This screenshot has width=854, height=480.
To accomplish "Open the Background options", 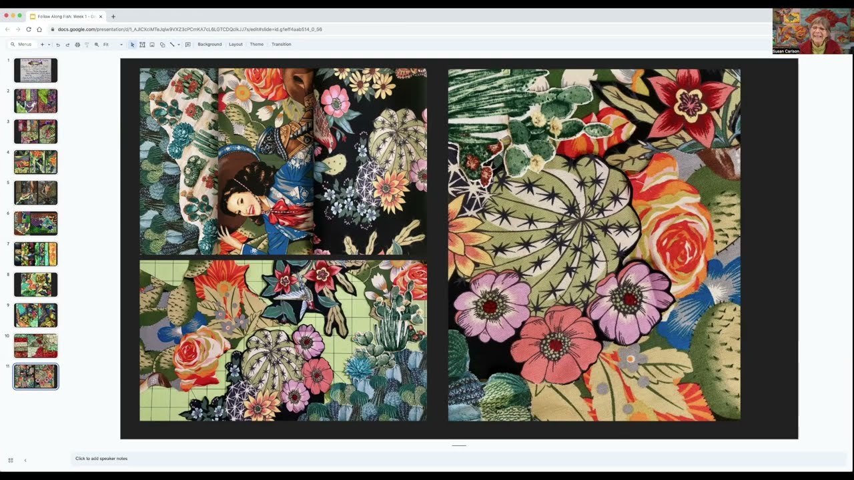I will (x=209, y=45).
